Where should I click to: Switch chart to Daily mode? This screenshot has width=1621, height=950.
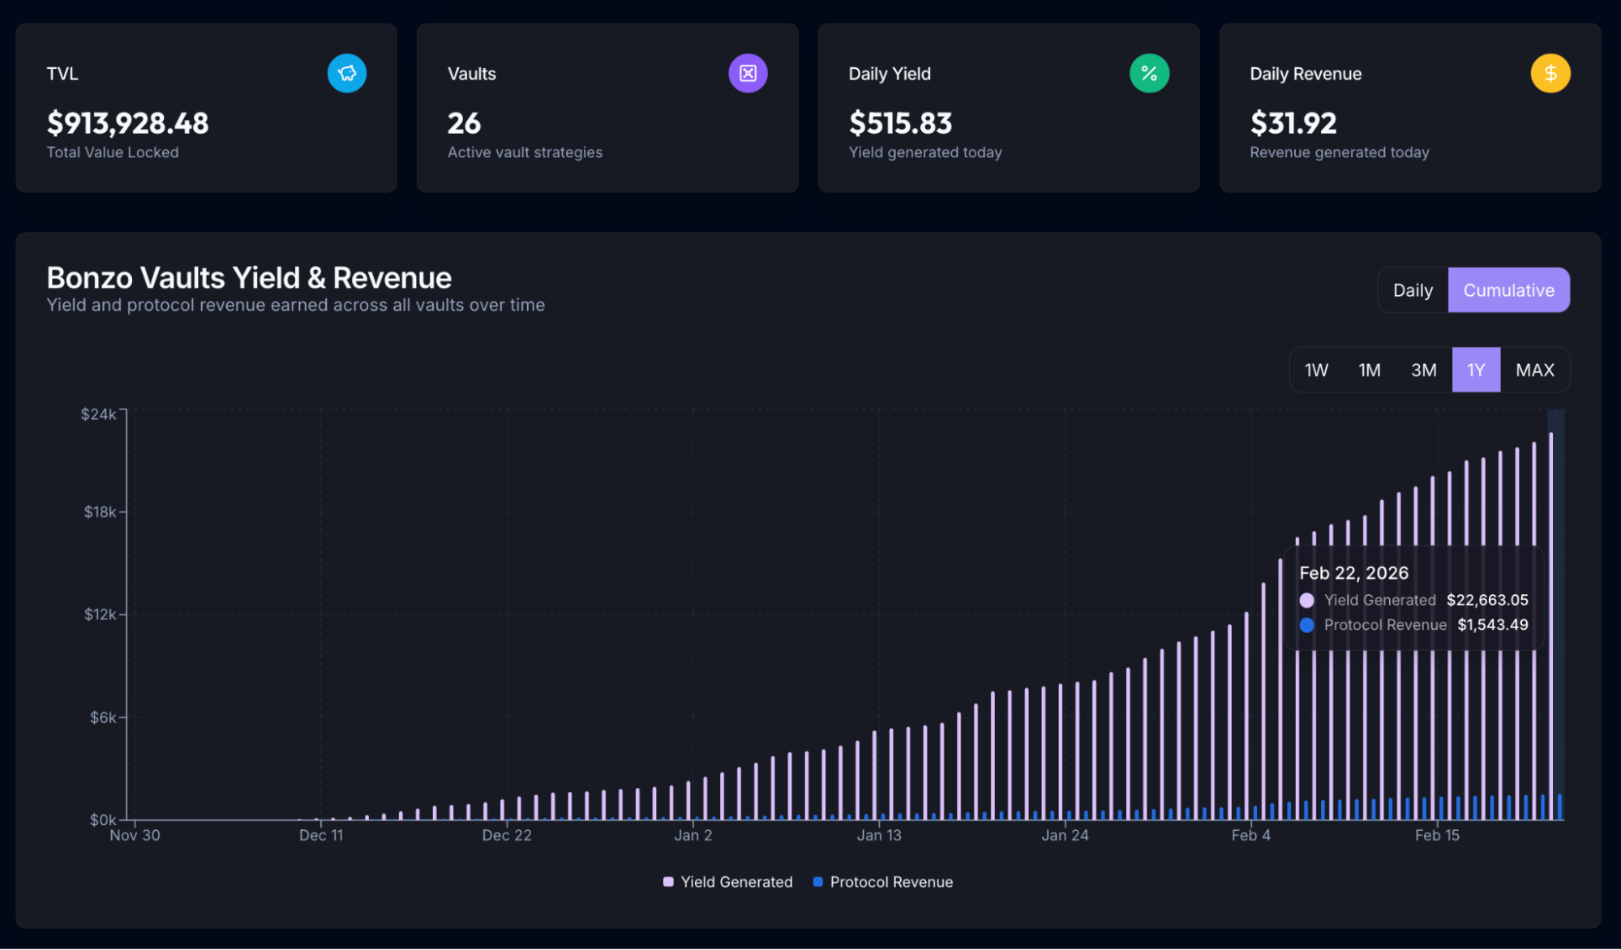(1413, 290)
